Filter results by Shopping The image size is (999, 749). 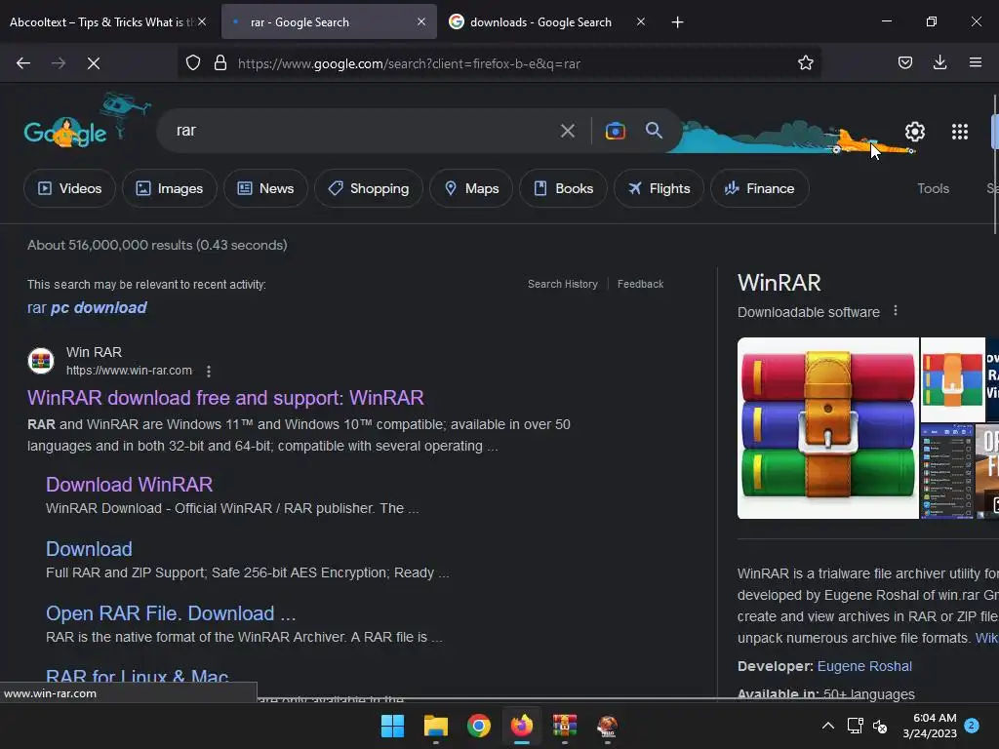368,188
